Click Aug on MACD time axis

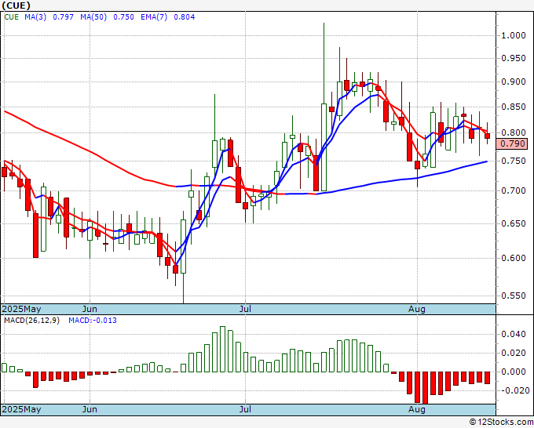click(417, 409)
